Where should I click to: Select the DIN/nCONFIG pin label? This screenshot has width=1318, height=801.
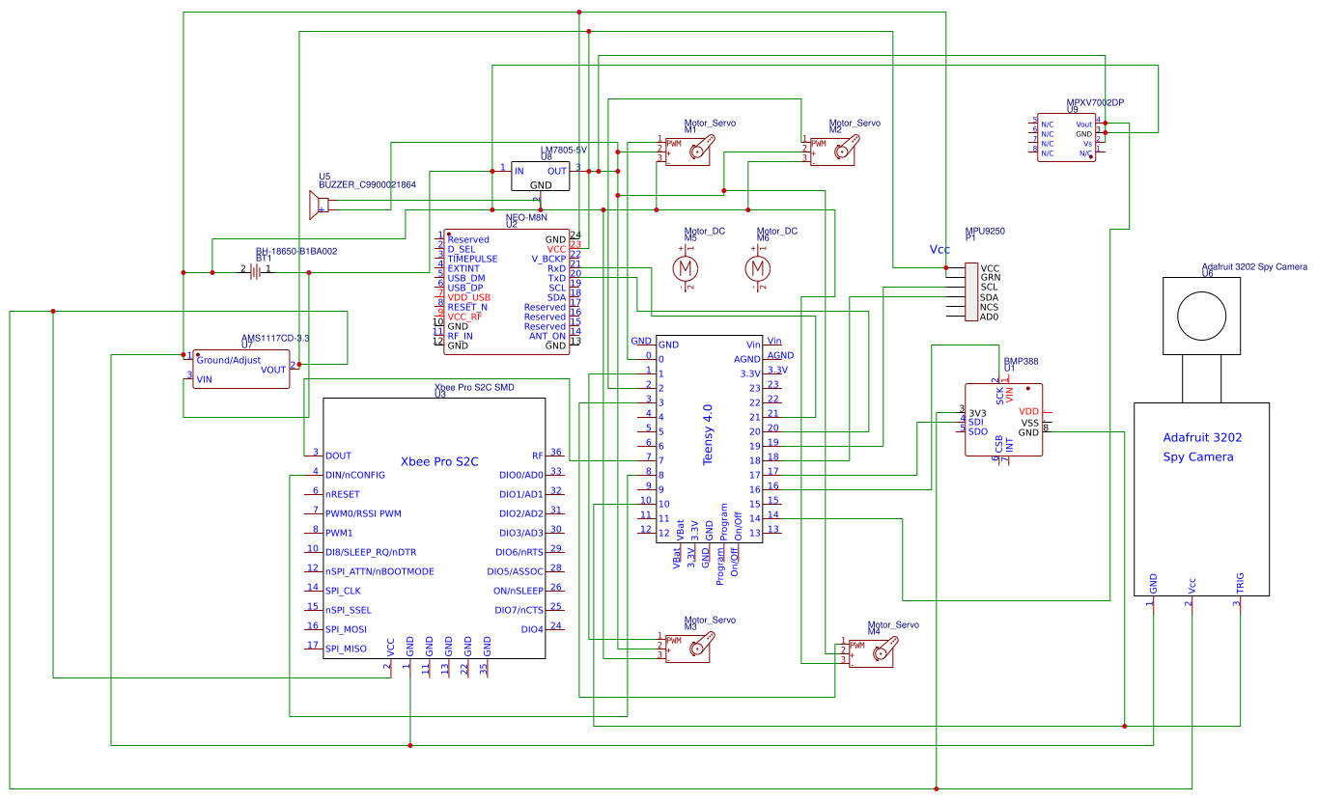[355, 475]
